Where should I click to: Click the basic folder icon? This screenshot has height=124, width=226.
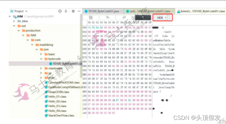click(x=46, y=54)
